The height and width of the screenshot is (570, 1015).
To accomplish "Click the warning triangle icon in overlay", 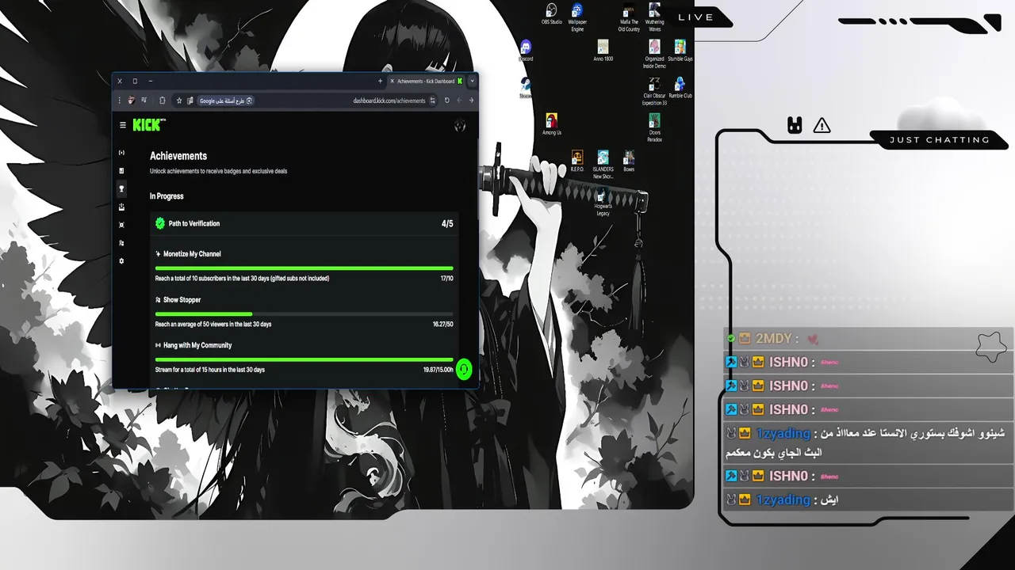I will pyautogui.click(x=822, y=125).
